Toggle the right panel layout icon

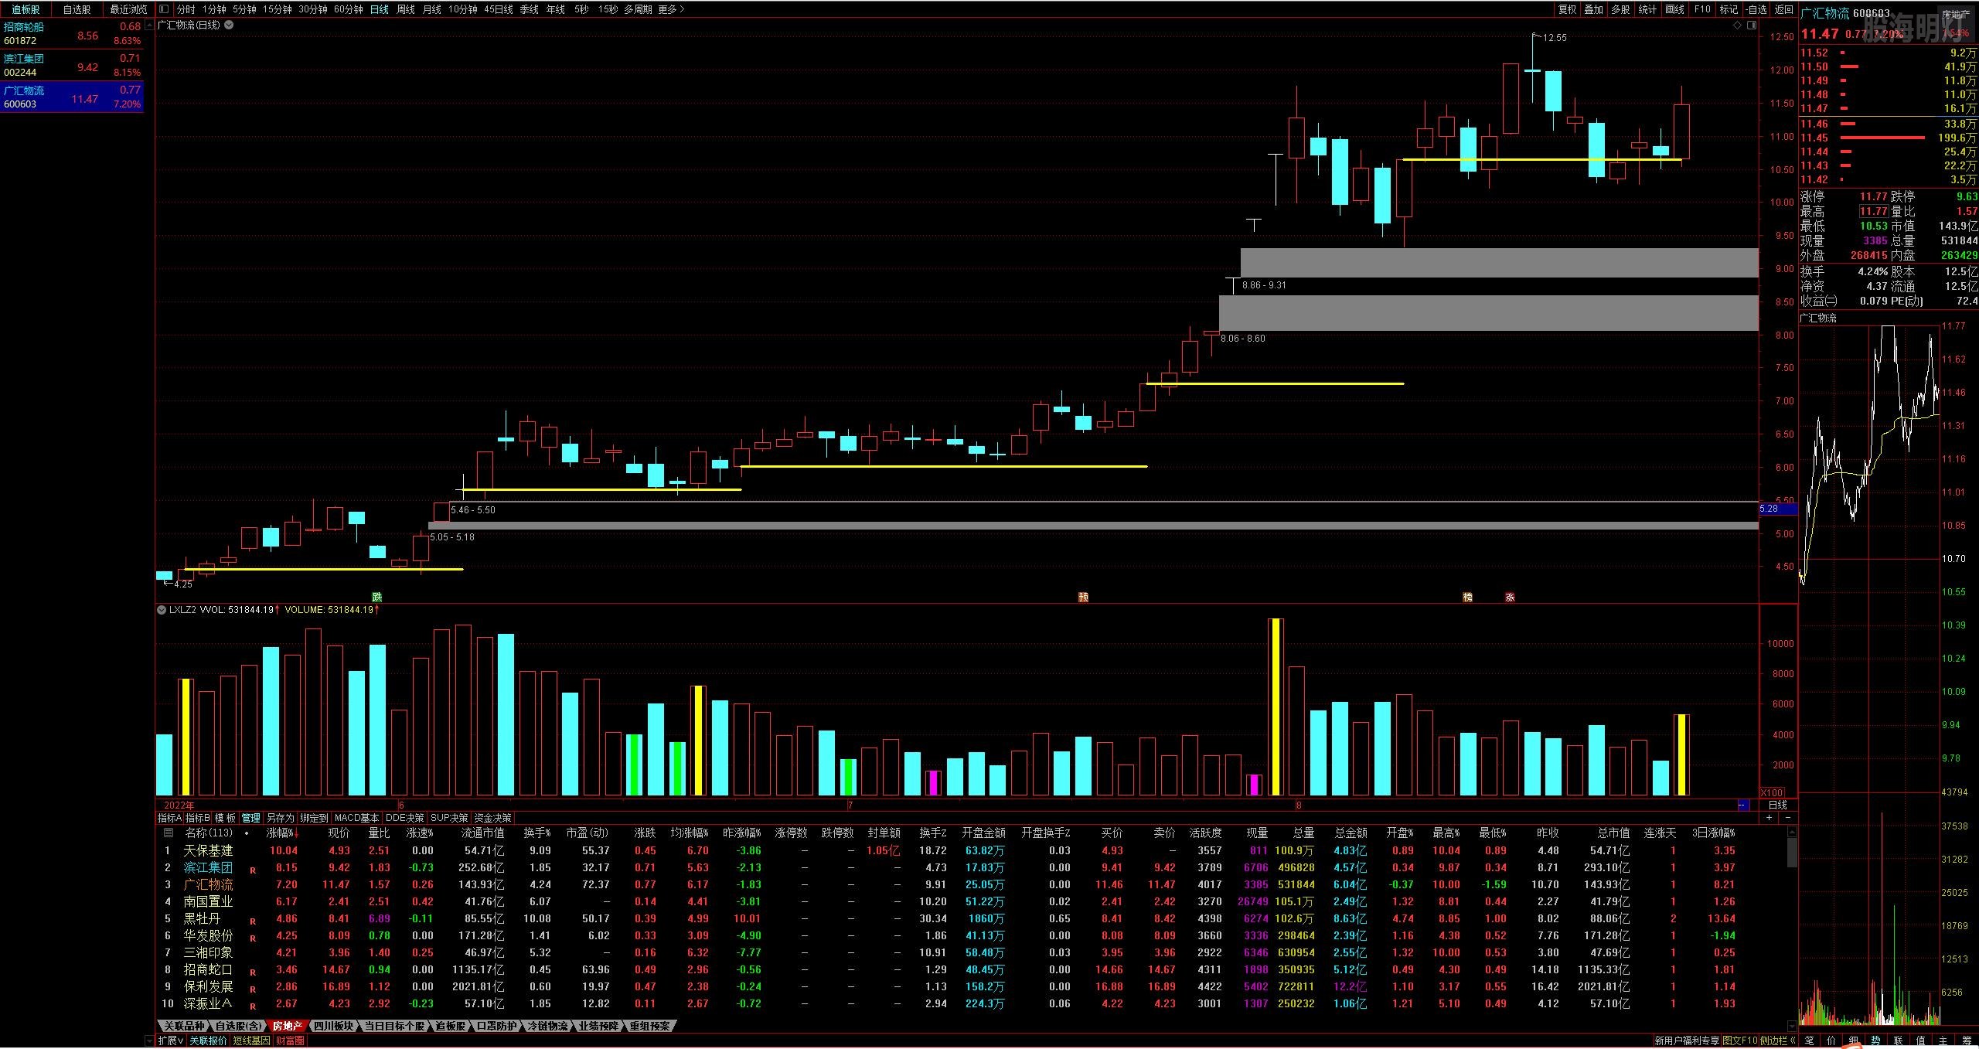[x=1751, y=26]
